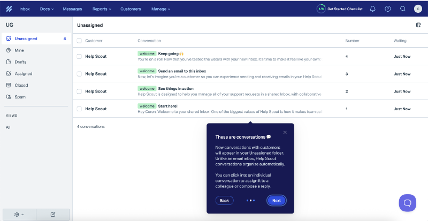Select the Assigned folder

tap(36, 73)
